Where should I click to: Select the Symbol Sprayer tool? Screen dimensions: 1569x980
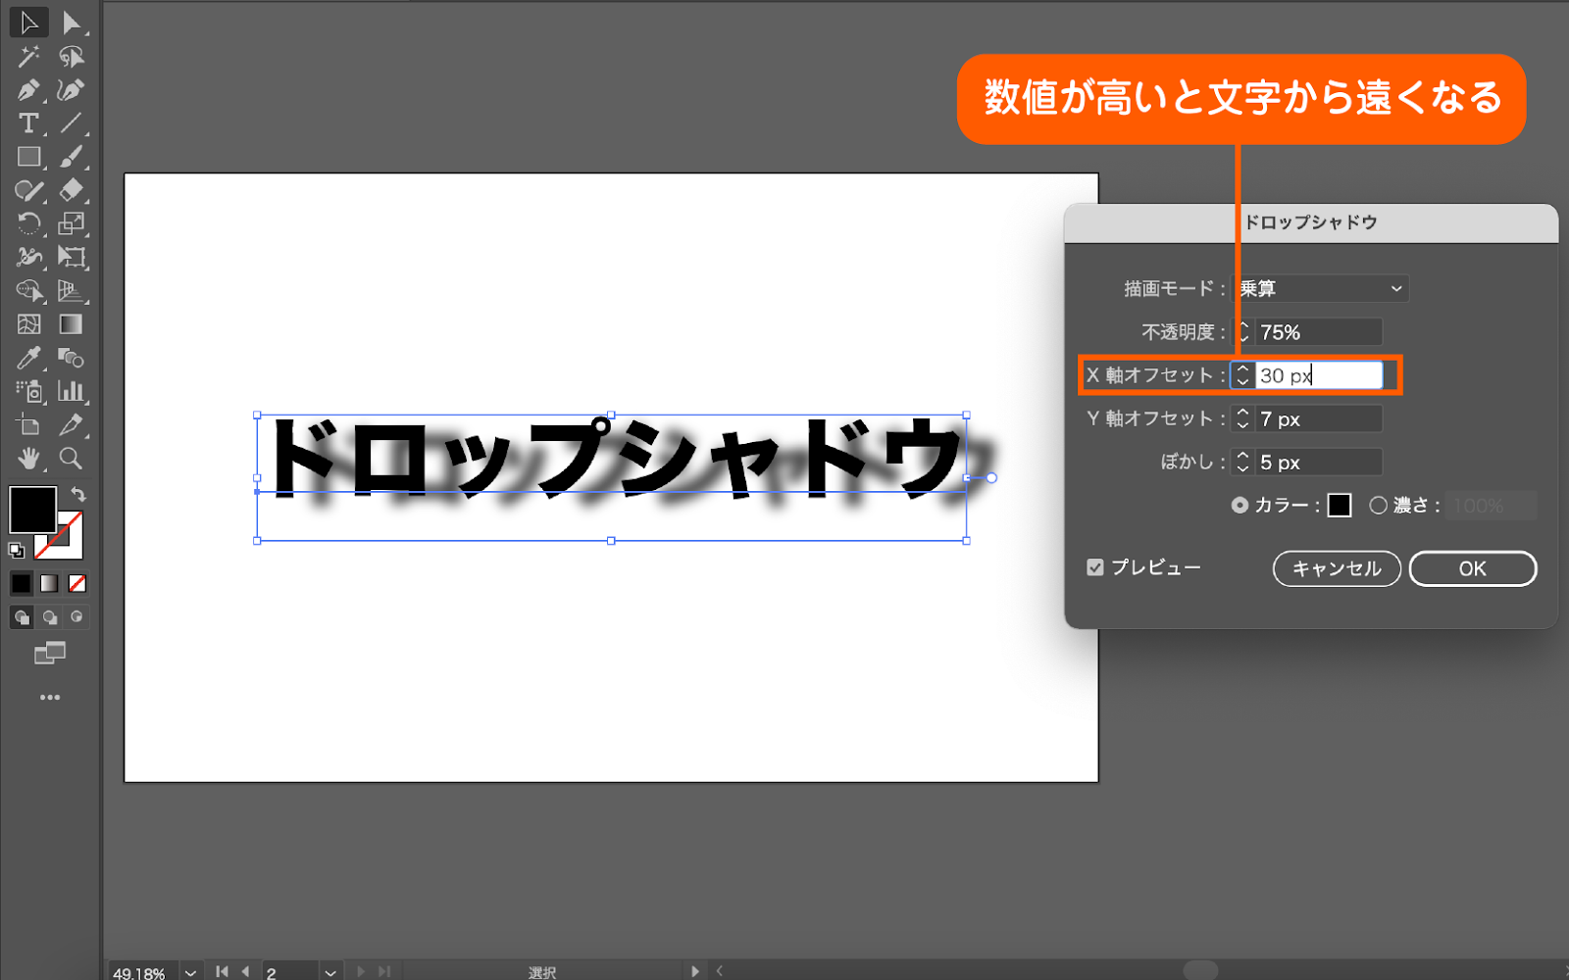[28, 391]
